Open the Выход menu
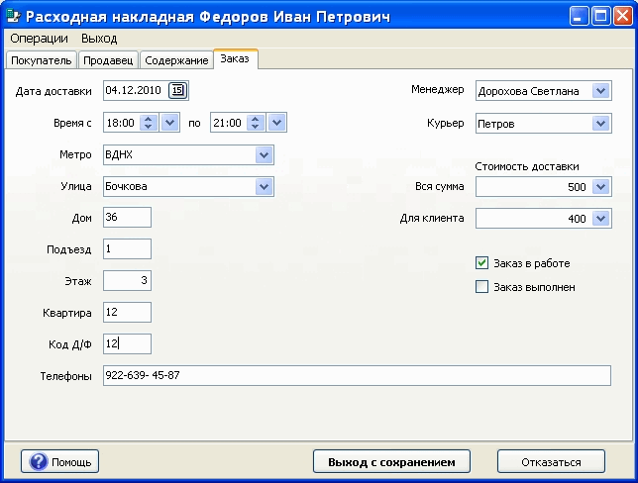This screenshot has height=483, width=638. (x=99, y=39)
